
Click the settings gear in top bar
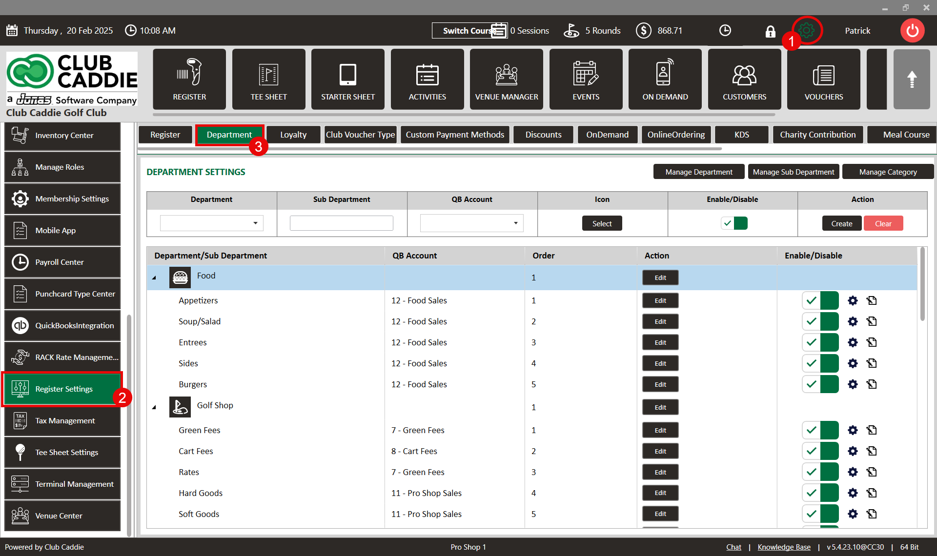pos(807,30)
